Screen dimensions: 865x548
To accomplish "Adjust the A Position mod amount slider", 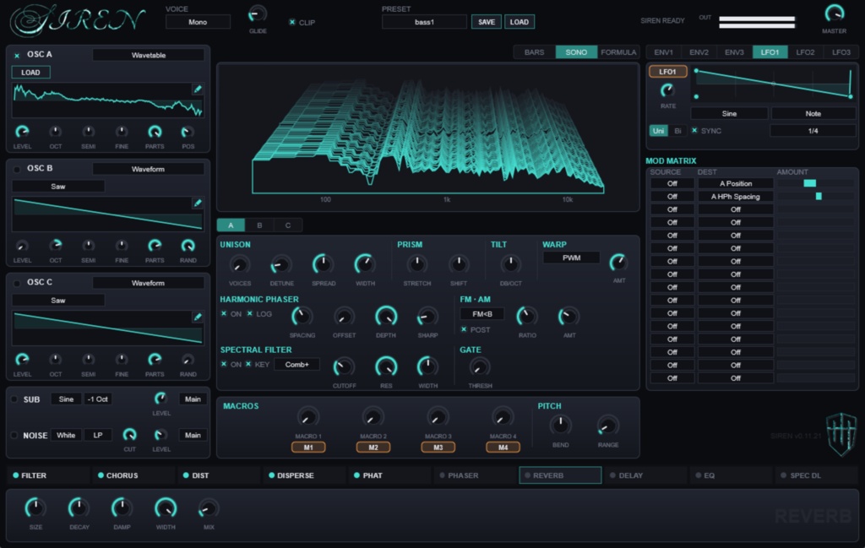I will [x=815, y=183].
